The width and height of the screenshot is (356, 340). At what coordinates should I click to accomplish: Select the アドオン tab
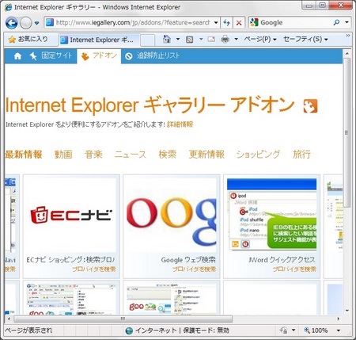pyautogui.click(x=99, y=56)
